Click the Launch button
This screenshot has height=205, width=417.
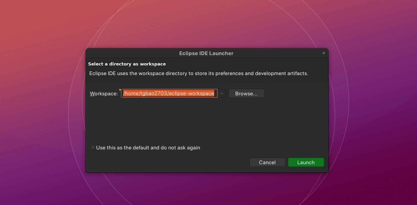pos(306,162)
